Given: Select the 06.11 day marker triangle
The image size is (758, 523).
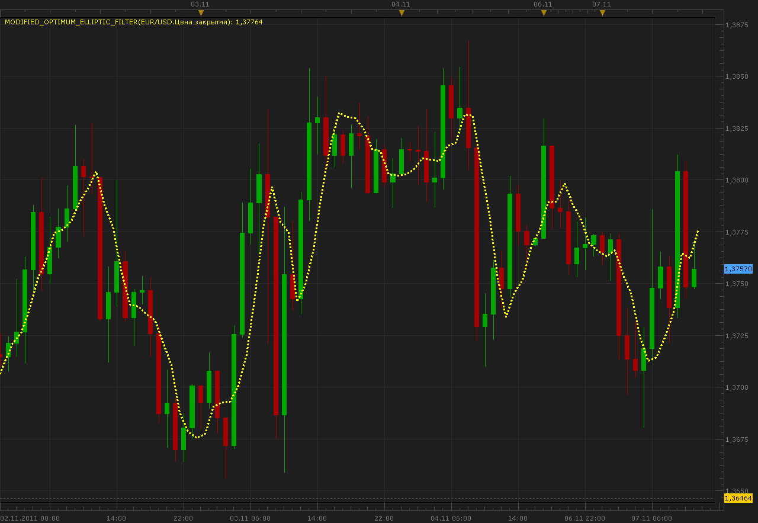Looking at the screenshot, I should pos(544,12).
